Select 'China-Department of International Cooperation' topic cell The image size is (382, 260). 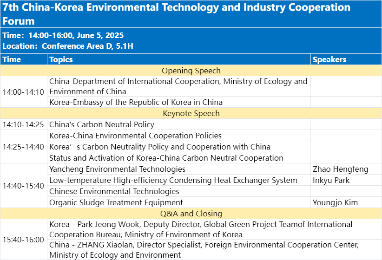pyautogui.click(x=178, y=86)
